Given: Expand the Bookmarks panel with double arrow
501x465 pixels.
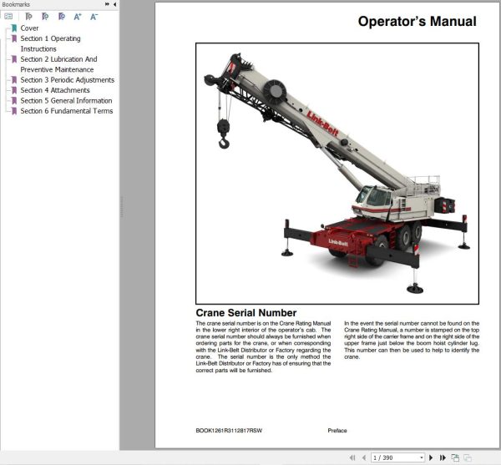Looking at the screenshot, I should (x=107, y=4).
